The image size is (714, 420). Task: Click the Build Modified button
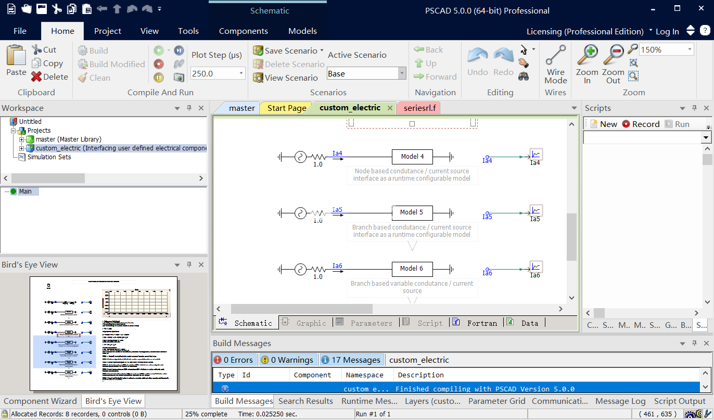pyautogui.click(x=111, y=63)
